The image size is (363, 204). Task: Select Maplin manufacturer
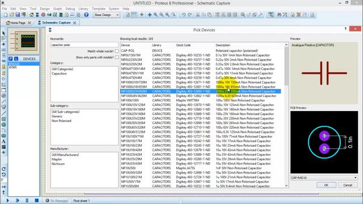[57, 159]
